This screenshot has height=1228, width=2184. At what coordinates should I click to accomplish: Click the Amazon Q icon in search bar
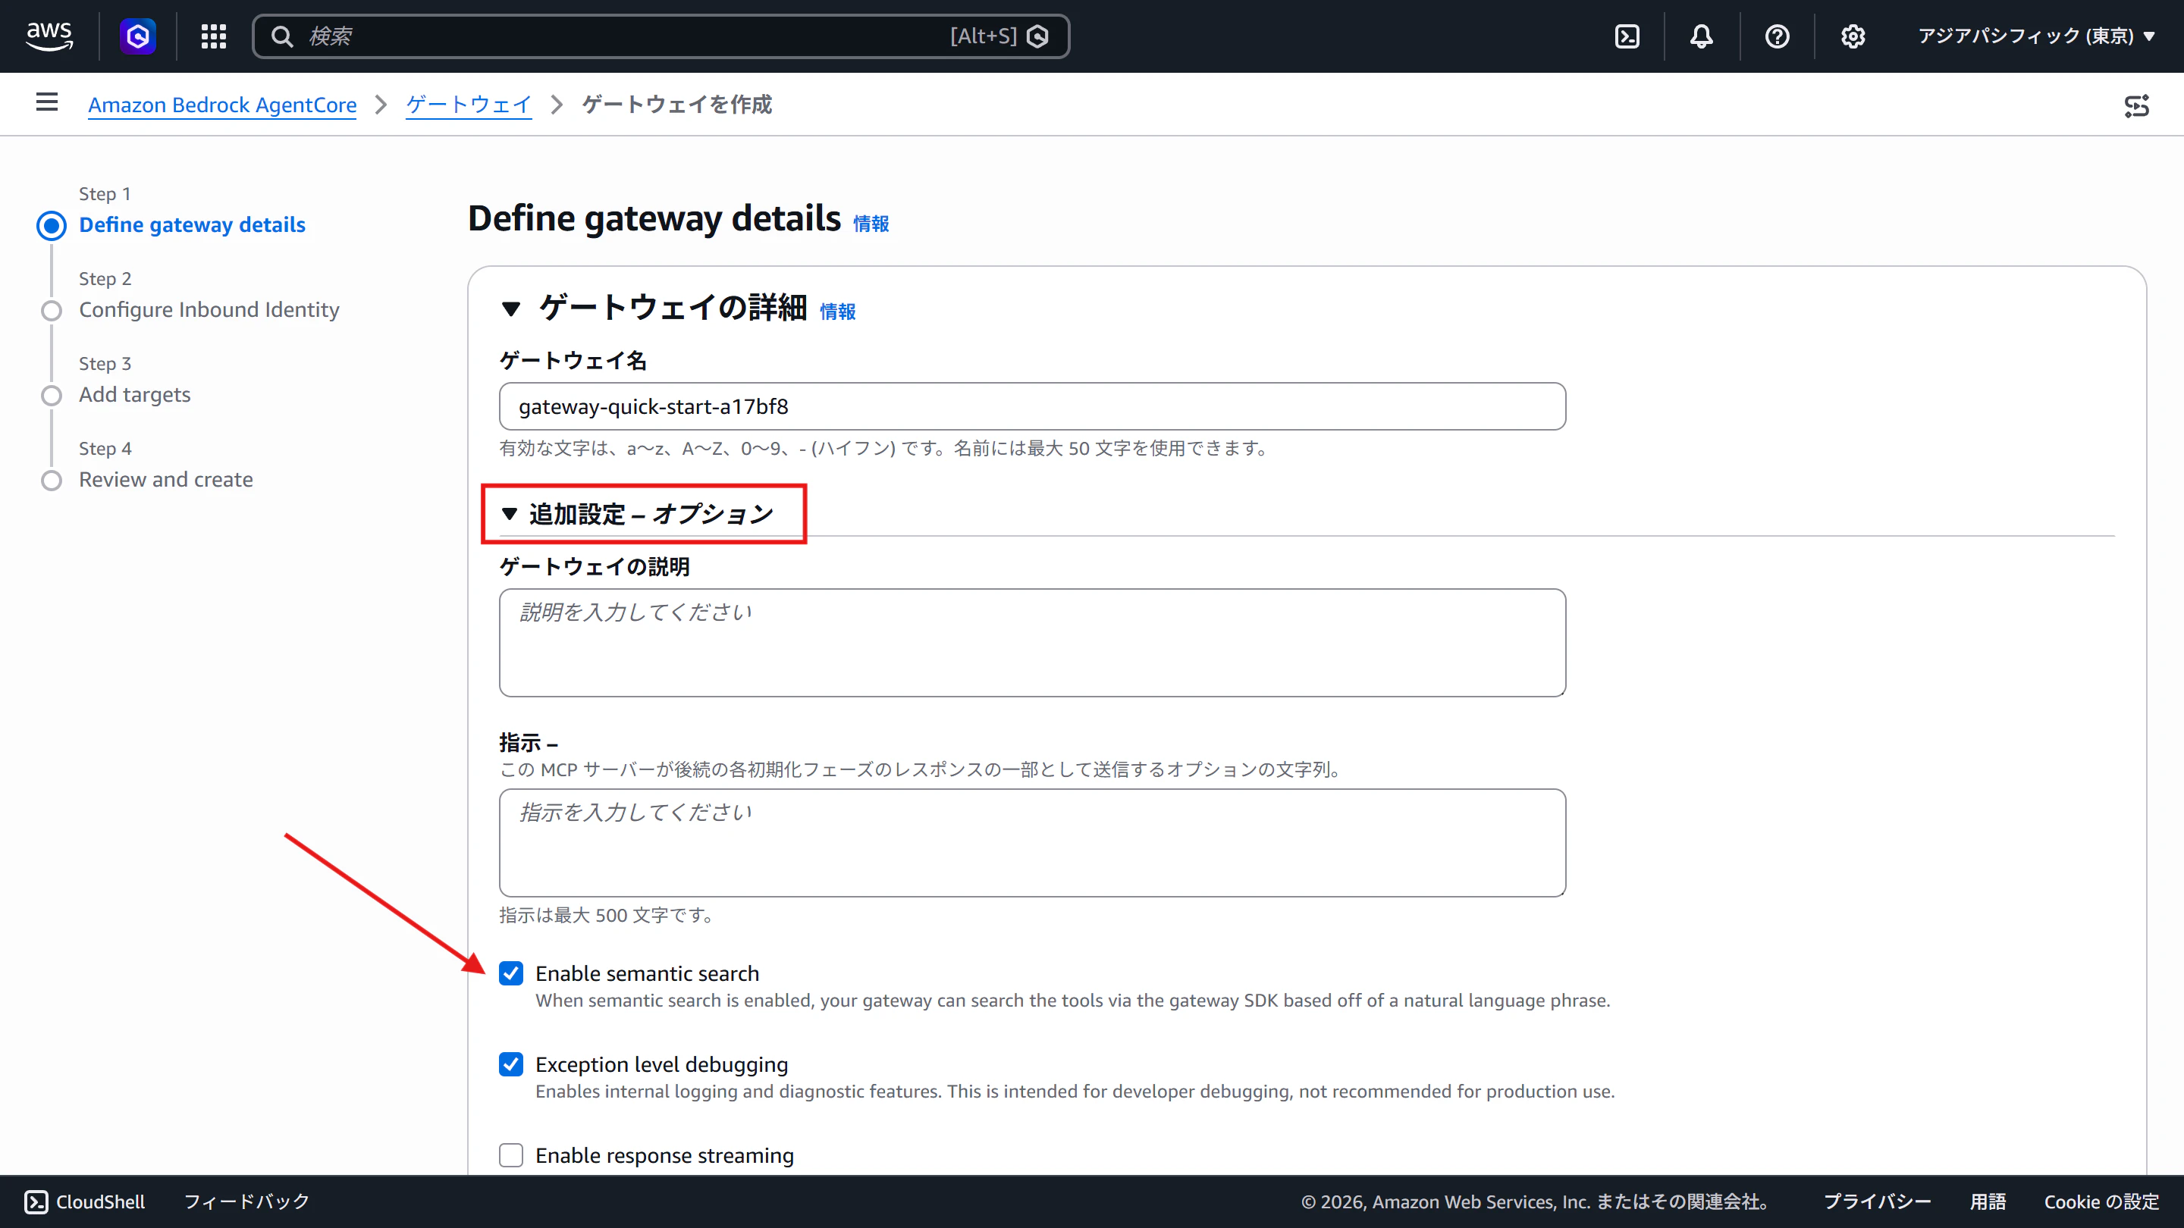pyautogui.click(x=1037, y=36)
